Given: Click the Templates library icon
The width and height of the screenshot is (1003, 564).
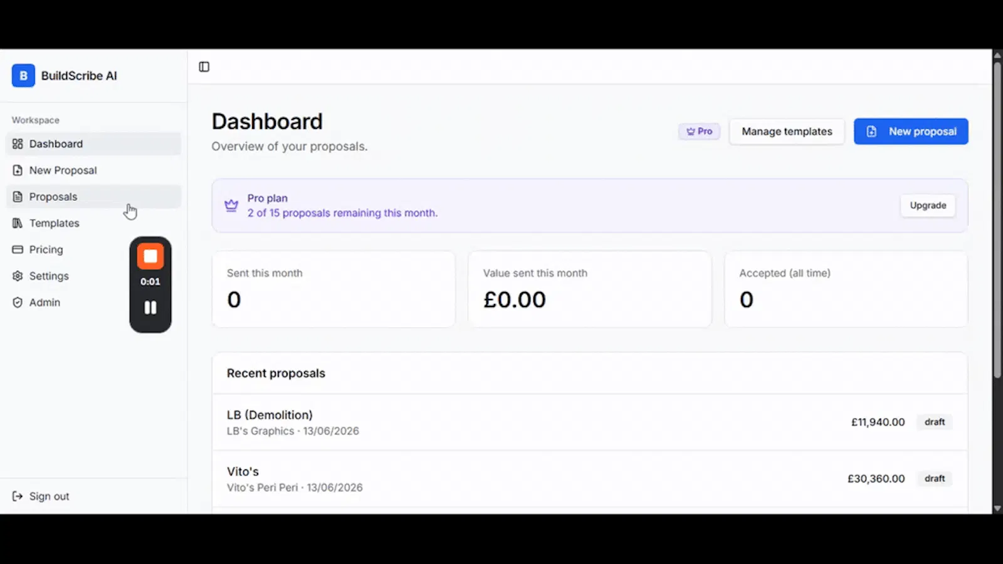Looking at the screenshot, I should 18,223.
